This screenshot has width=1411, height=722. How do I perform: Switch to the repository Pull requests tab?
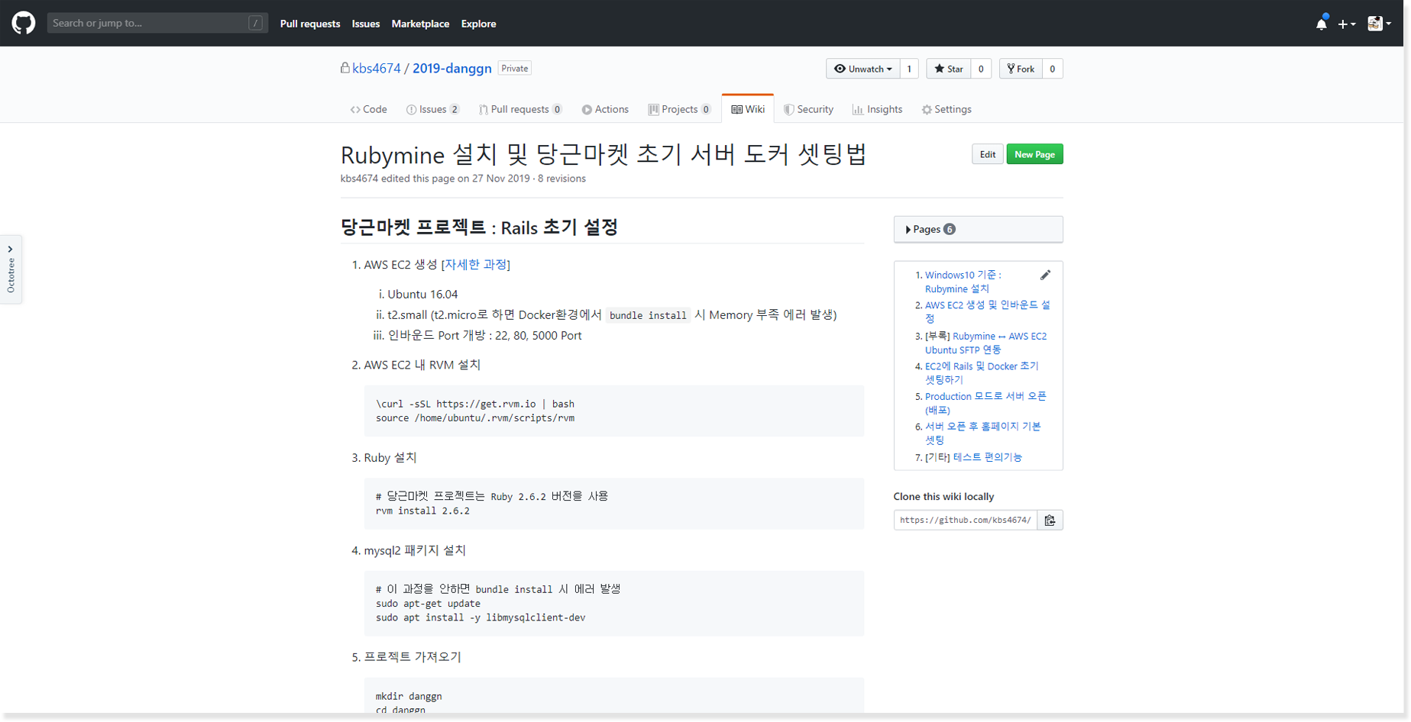pos(521,109)
